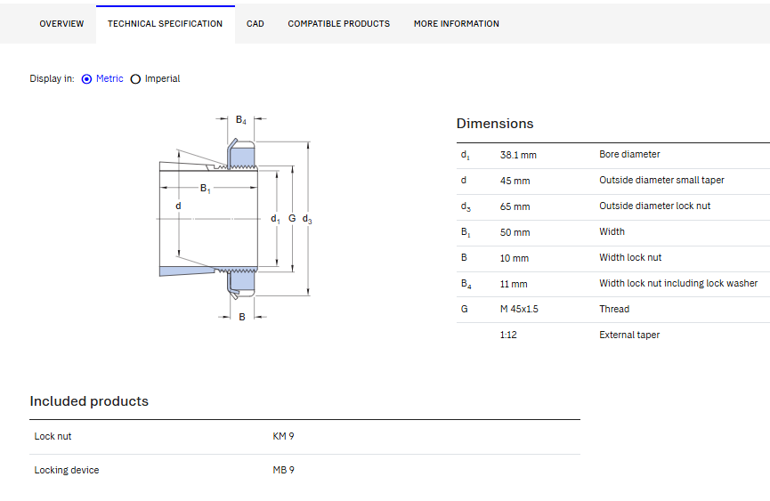Click the G symbol in Dimensions table
Viewport: 770px width, 501px height.
tap(464, 309)
